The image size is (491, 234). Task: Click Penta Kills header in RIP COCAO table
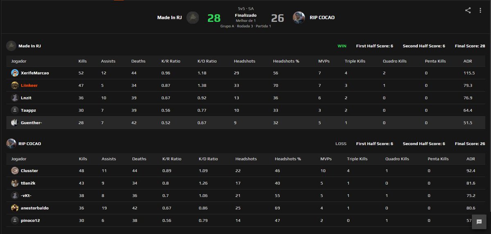(x=438, y=159)
